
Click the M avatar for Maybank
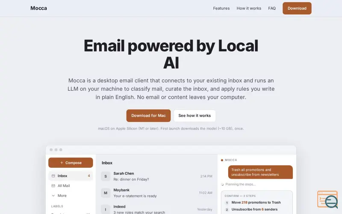coord(106,193)
